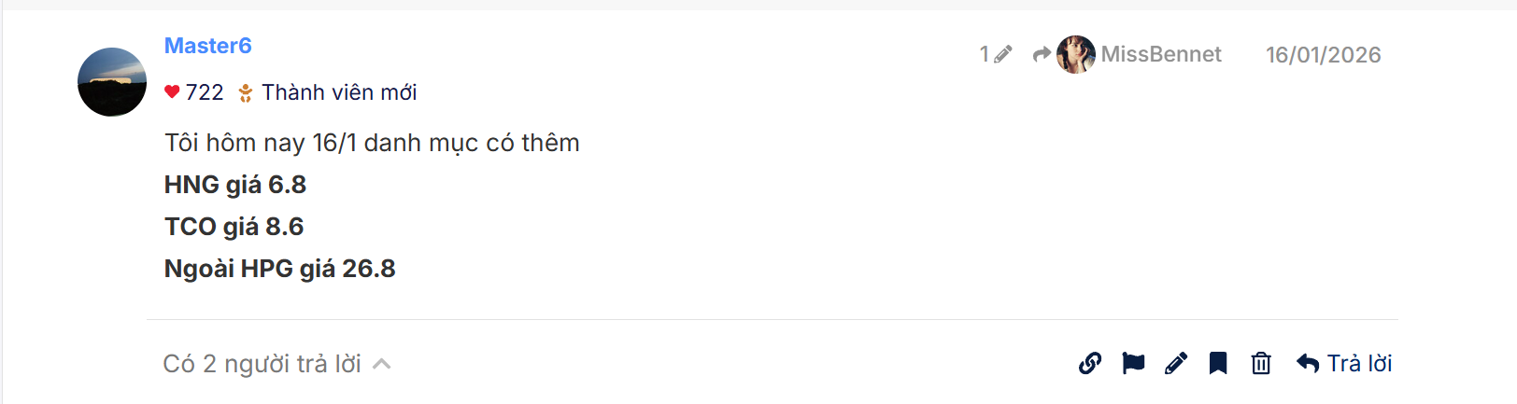
Task: Click the like count 722
Action: [x=205, y=92]
